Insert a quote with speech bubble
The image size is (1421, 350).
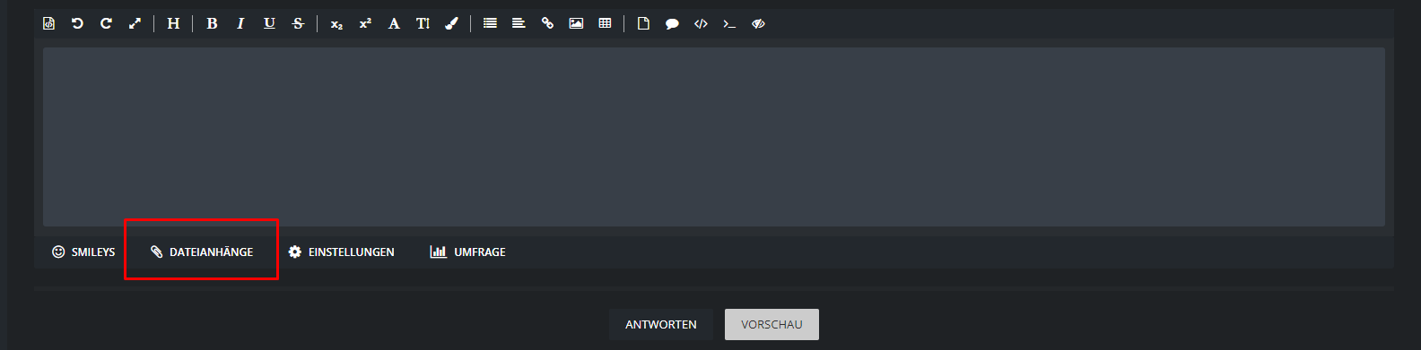[x=672, y=24]
